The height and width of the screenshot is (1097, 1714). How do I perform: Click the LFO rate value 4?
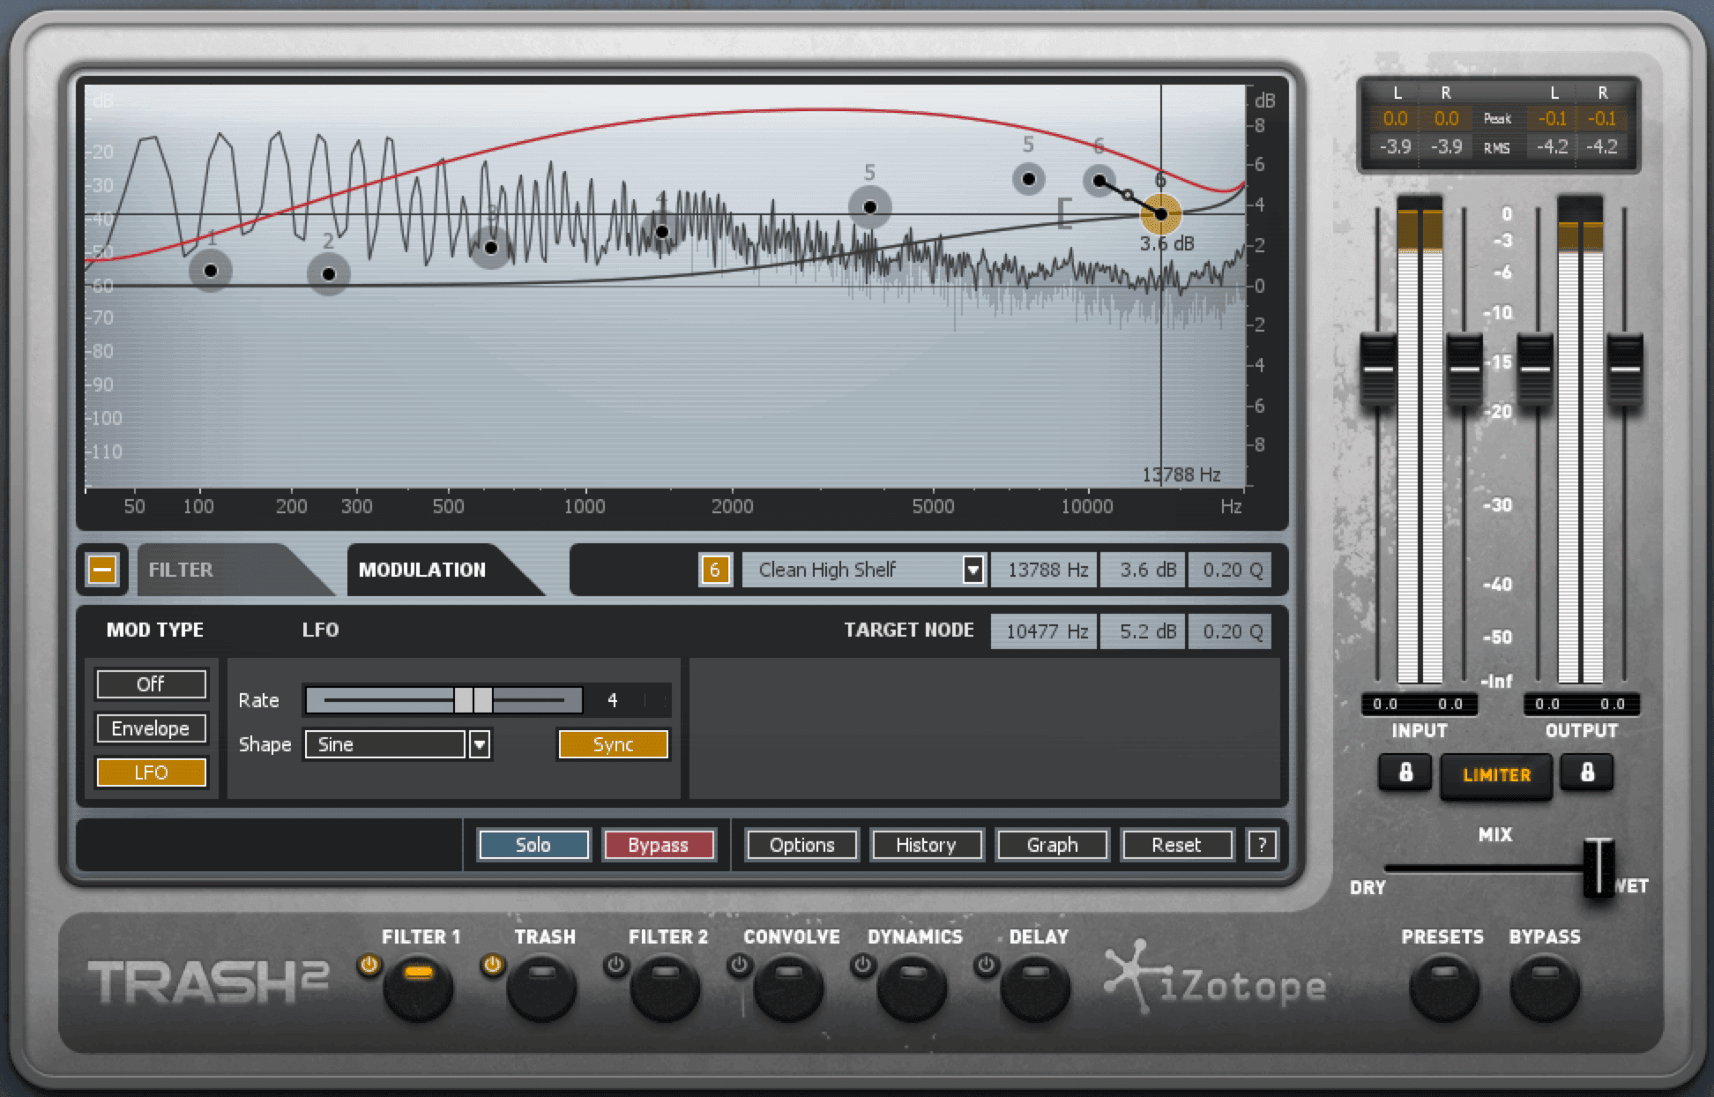click(613, 700)
